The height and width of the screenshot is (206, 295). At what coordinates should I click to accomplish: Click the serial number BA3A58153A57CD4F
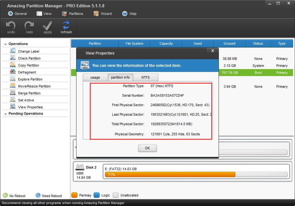[167, 95]
